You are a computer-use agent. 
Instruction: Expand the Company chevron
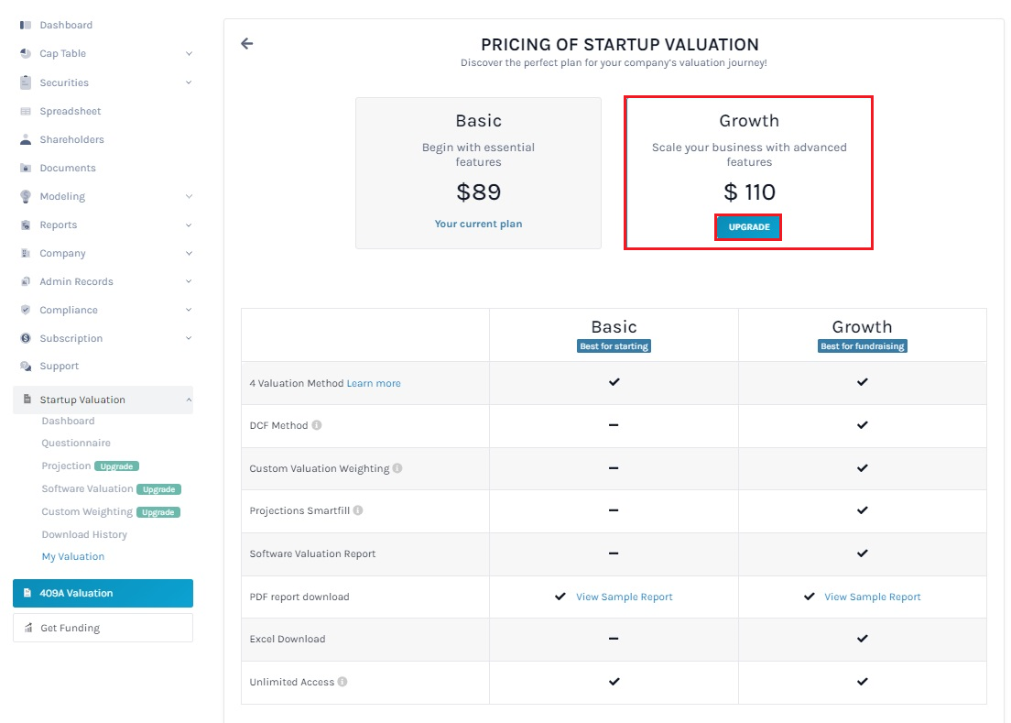189,253
